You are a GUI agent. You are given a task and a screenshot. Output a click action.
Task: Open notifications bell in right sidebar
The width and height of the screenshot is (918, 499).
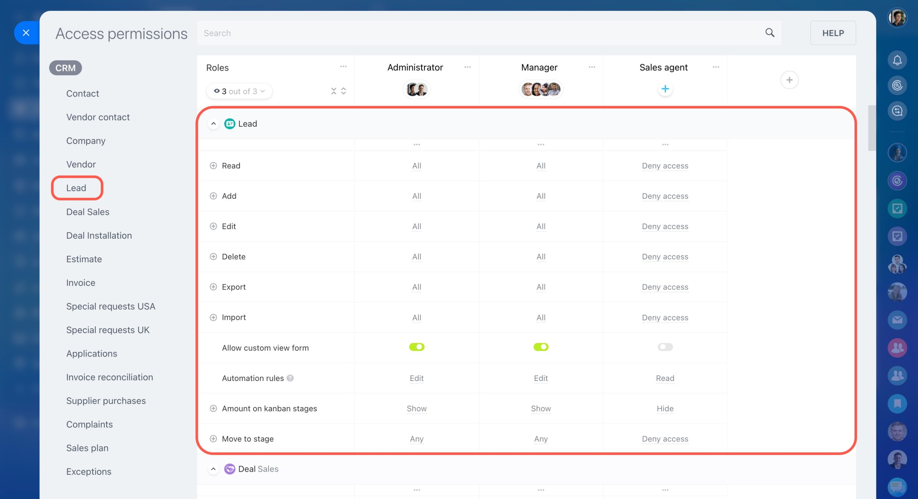pyautogui.click(x=897, y=60)
